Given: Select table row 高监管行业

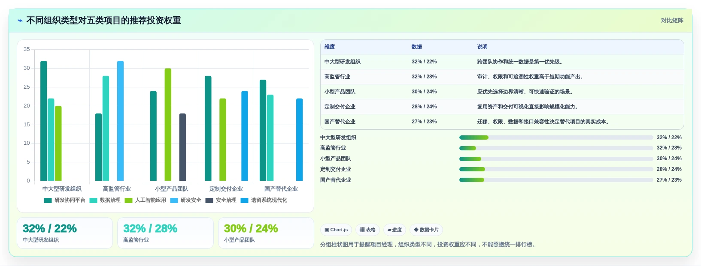Looking at the screenshot, I should tap(502, 77).
